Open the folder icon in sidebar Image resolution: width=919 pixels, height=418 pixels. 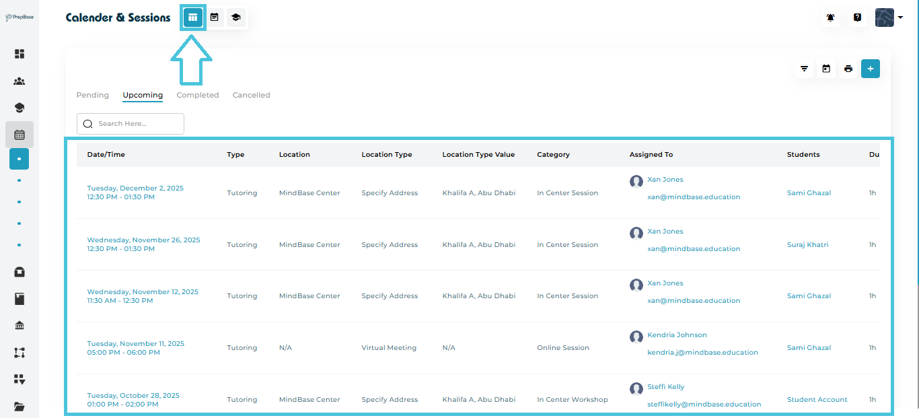coord(20,406)
